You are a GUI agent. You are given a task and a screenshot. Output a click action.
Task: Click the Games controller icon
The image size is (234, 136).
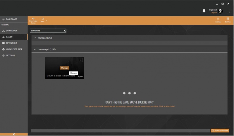tap(4, 37)
